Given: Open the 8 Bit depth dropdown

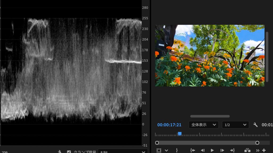Looking at the screenshot, I should click(123, 152).
